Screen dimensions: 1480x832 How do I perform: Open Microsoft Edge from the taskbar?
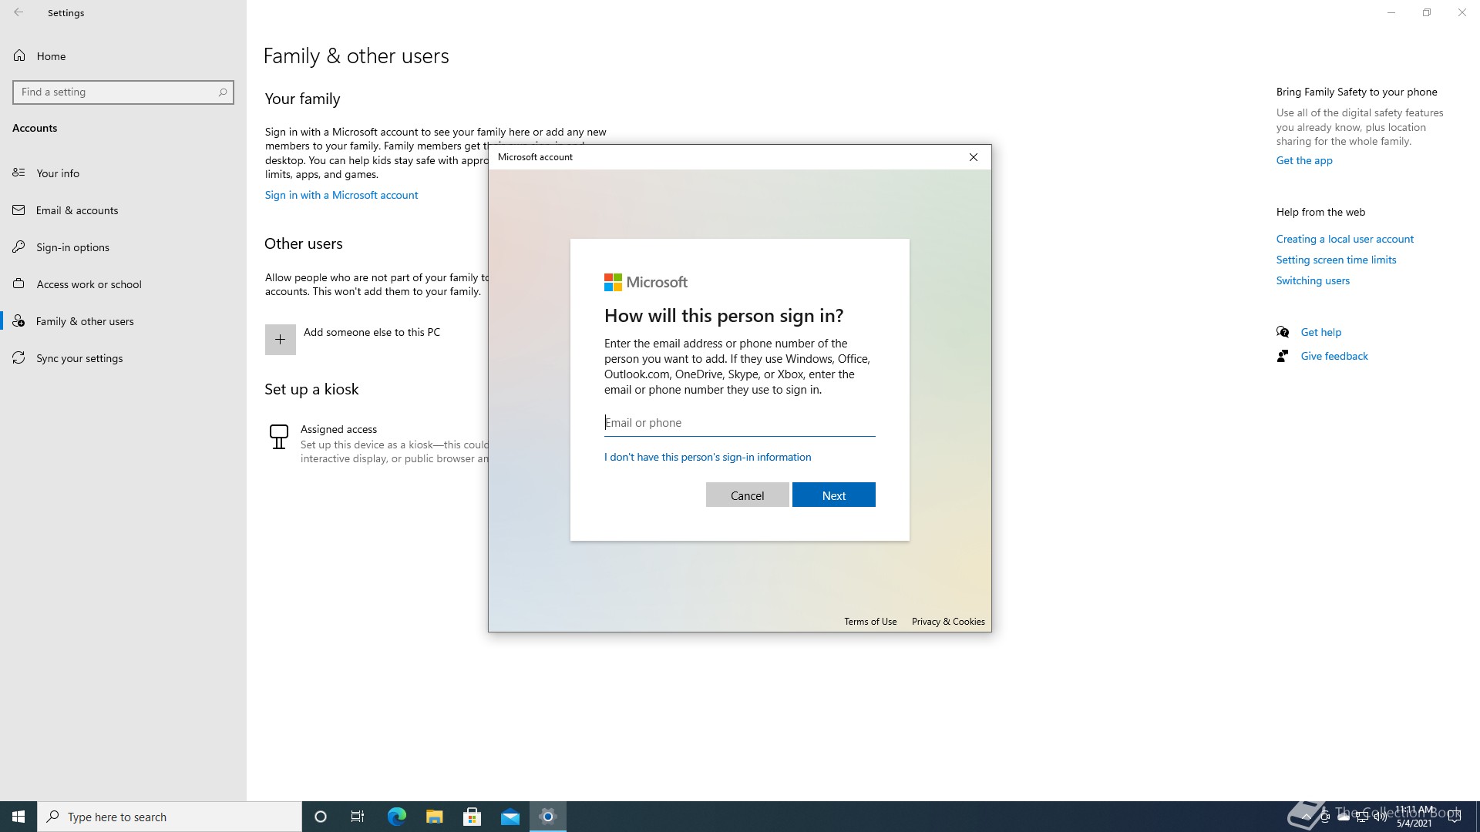(x=396, y=817)
